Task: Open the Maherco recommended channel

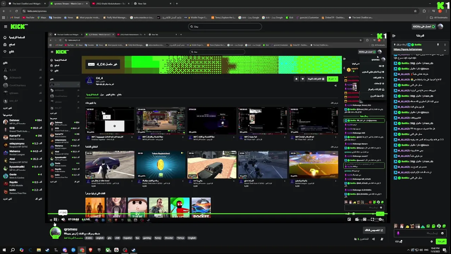Action: pos(23,152)
